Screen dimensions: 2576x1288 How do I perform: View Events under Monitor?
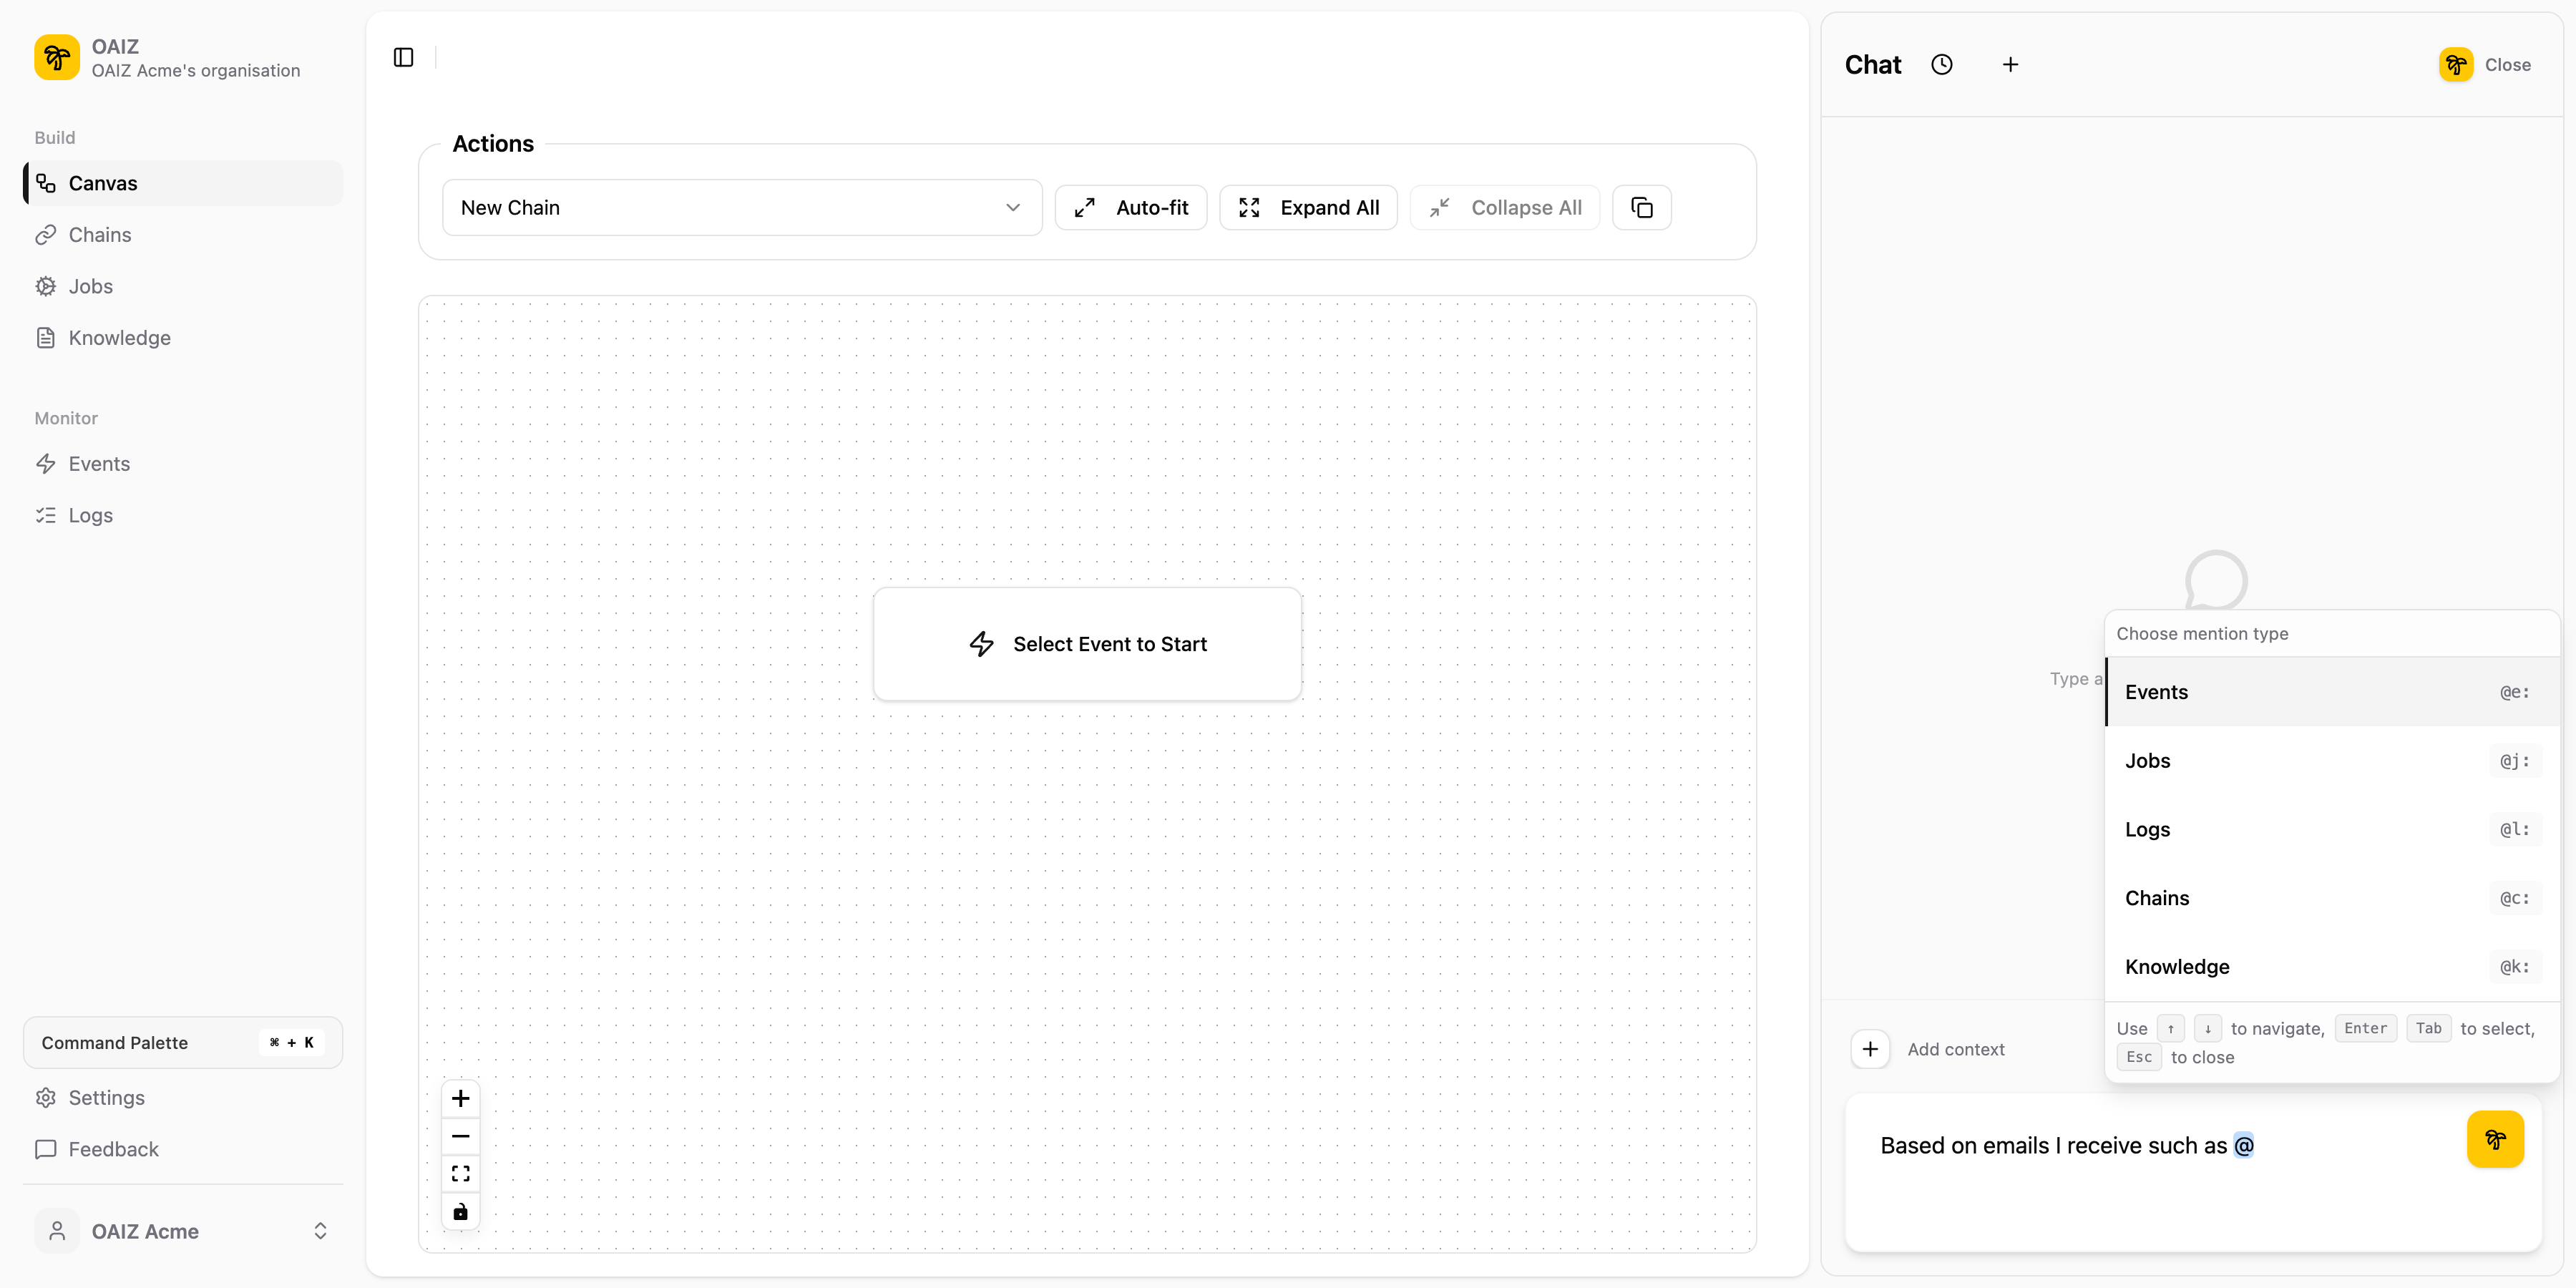click(x=99, y=463)
